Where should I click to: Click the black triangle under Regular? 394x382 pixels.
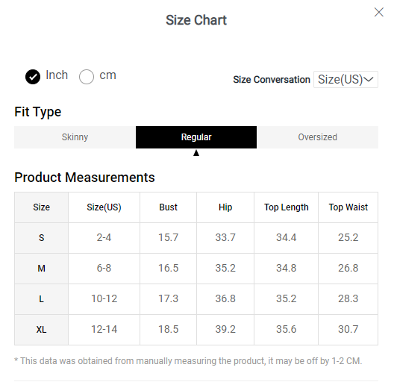pyautogui.click(x=196, y=153)
